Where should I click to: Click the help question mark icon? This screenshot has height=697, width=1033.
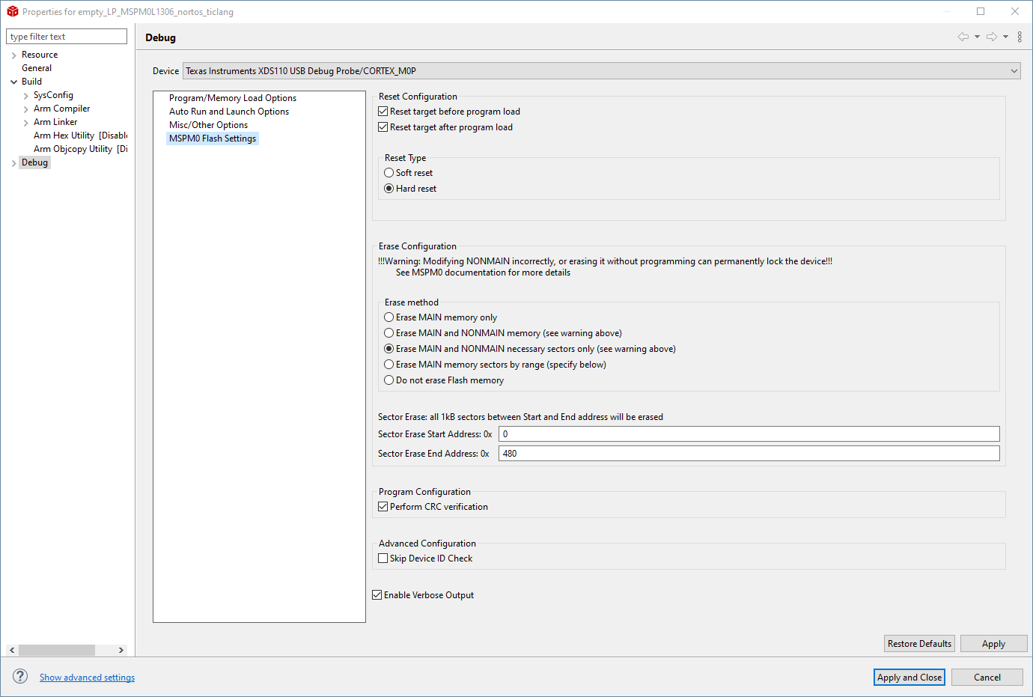[x=20, y=676]
